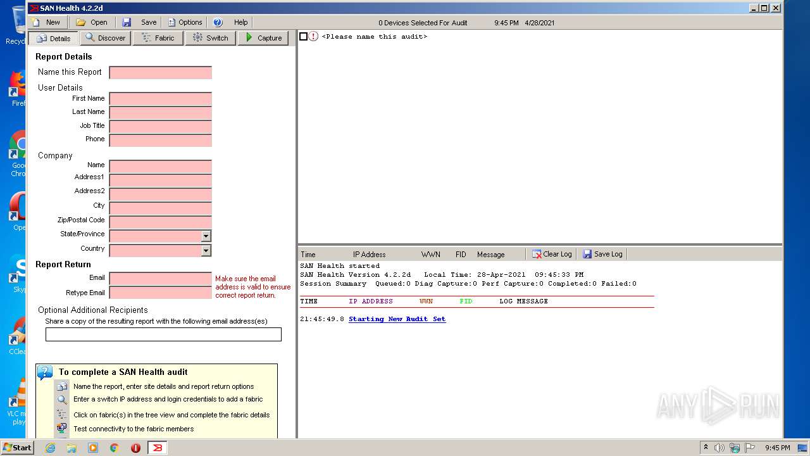Image resolution: width=810 pixels, height=456 pixels.
Task: Click the New toolbar button
Action: pos(46,22)
